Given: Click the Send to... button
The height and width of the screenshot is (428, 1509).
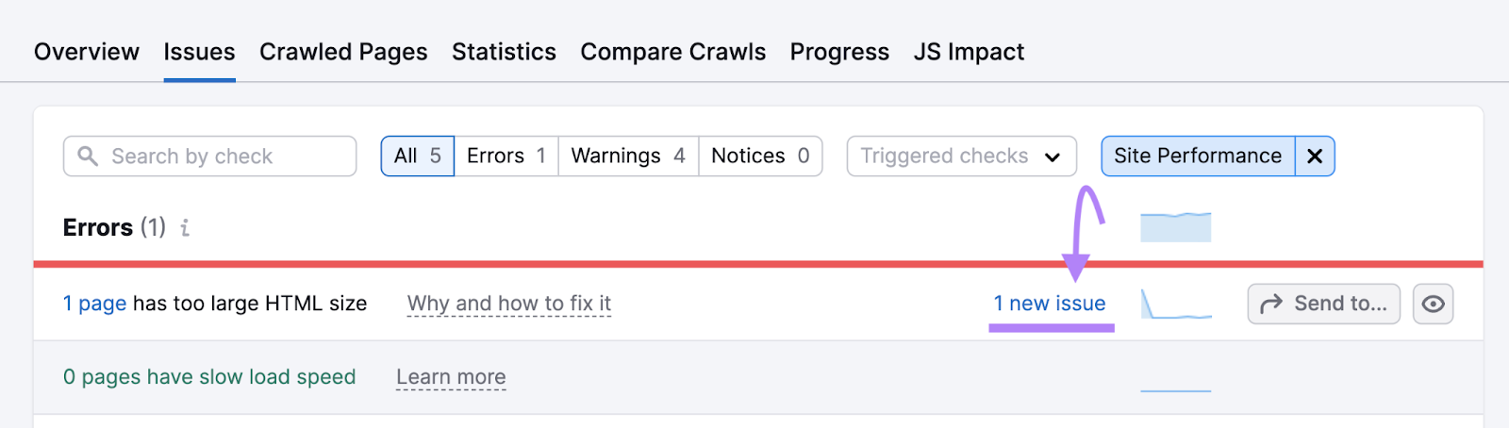Looking at the screenshot, I should (1323, 305).
